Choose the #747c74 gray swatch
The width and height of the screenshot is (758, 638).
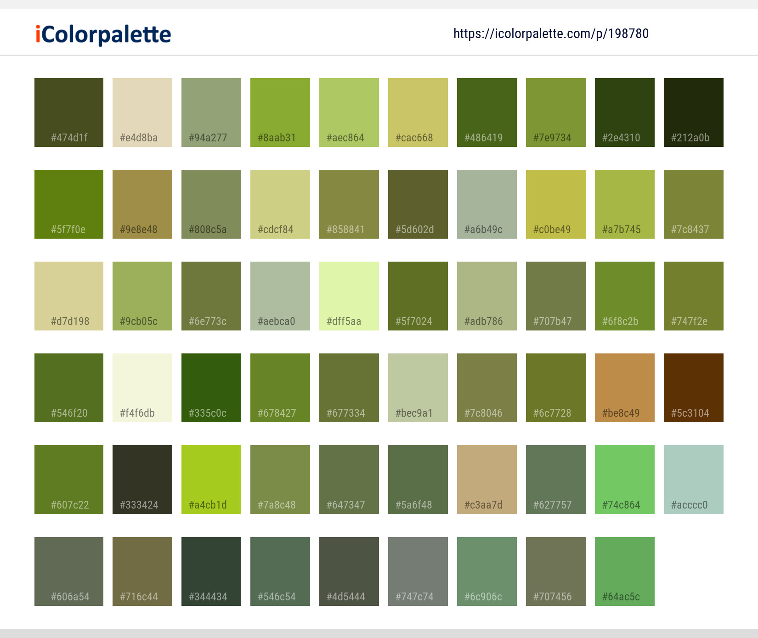coord(418,571)
